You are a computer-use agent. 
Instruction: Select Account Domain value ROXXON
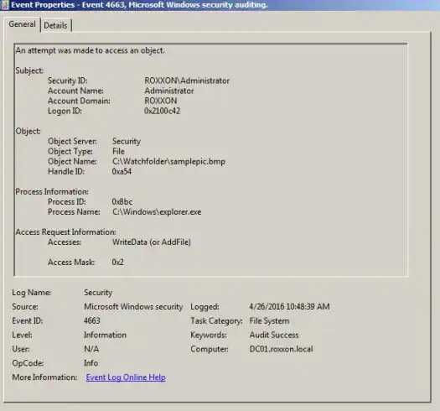click(x=161, y=101)
